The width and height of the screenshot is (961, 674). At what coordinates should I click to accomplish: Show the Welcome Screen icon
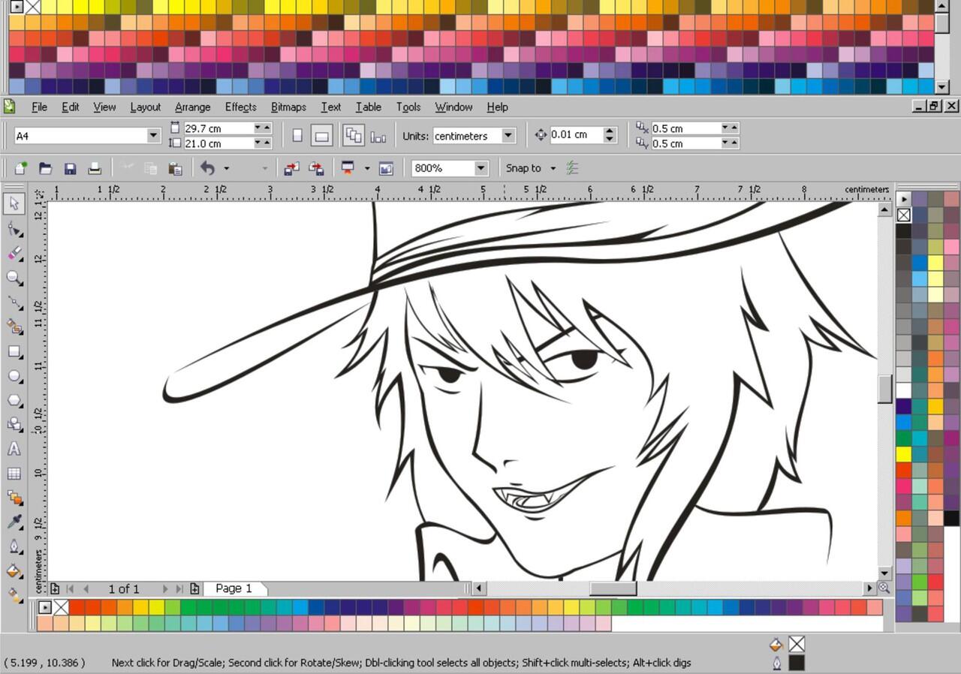386,168
